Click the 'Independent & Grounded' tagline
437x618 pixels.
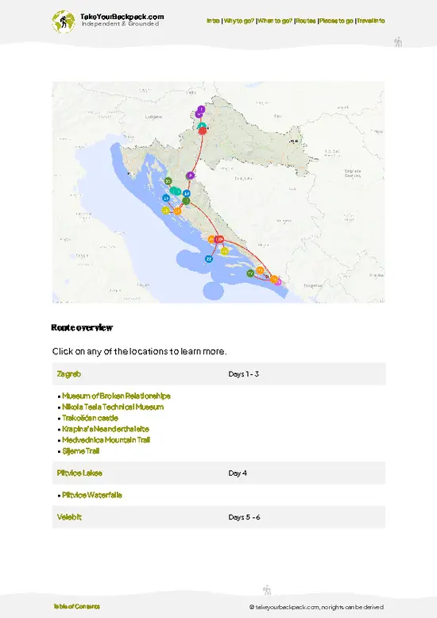pyautogui.click(x=120, y=24)
